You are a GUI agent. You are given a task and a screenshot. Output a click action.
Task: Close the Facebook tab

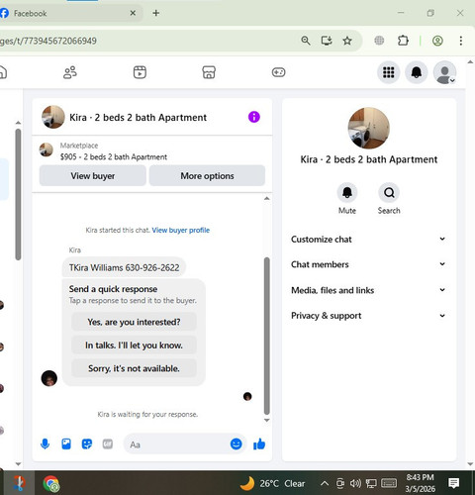133,13
